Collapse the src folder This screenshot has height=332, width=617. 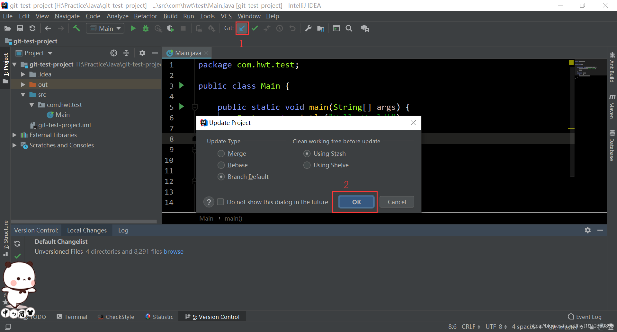[x=23, y=95]
